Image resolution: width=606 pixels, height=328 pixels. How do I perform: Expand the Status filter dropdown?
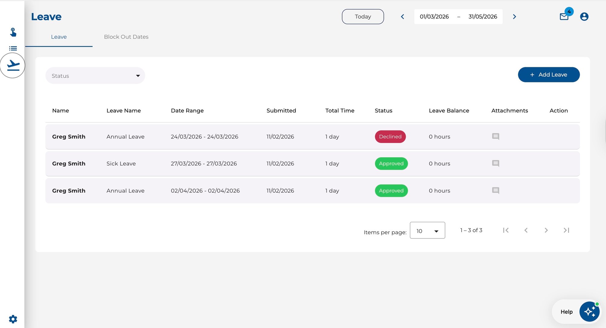click(x=95, y=76)
